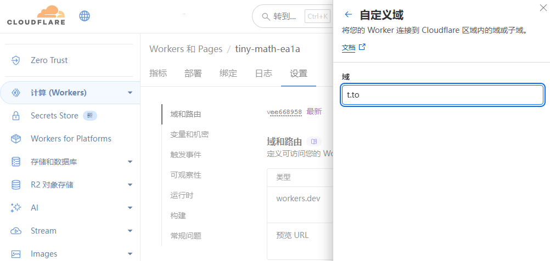
Task: Click the Stream cloud icon
Action: click(x=16, y=231)
